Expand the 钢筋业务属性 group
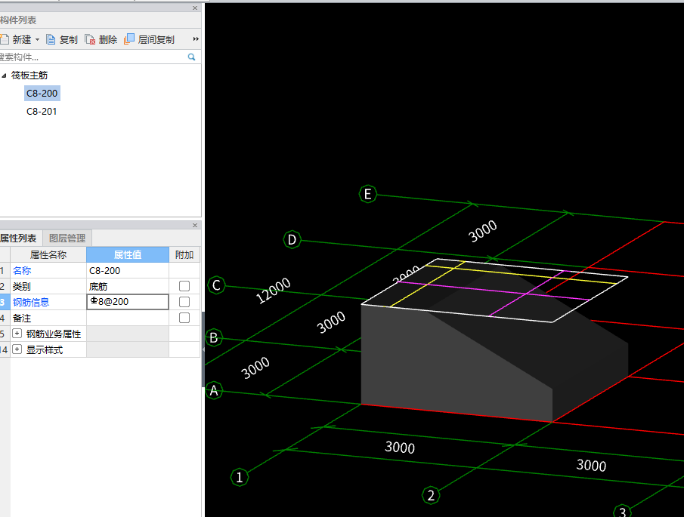The width and height of the screenshot is (684, 517). pyautogui.click(x=17, y=334)
